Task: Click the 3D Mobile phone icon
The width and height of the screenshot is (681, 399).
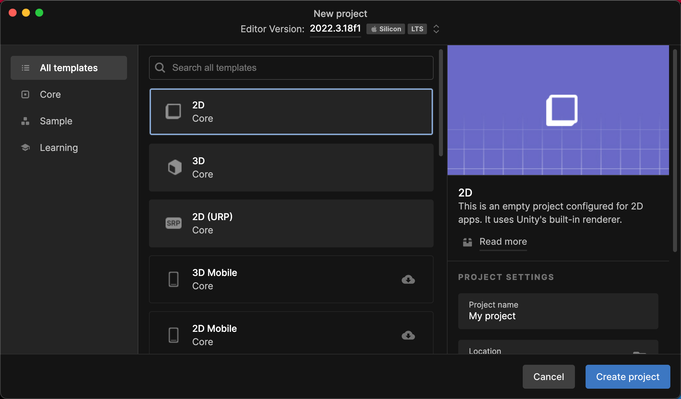Action: [x=173, y=279]
